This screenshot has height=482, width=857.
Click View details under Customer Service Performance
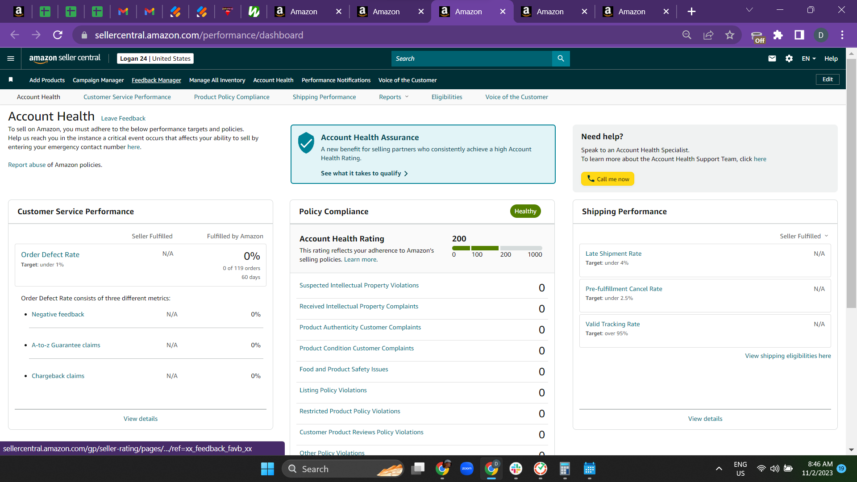[x=141, y=419]
